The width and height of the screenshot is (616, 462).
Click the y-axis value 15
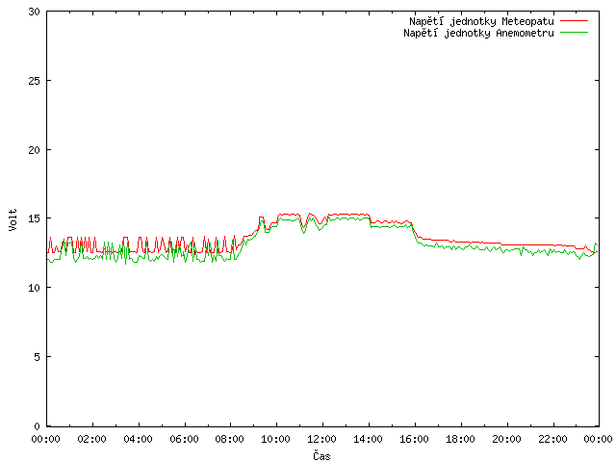pos(35,218)
